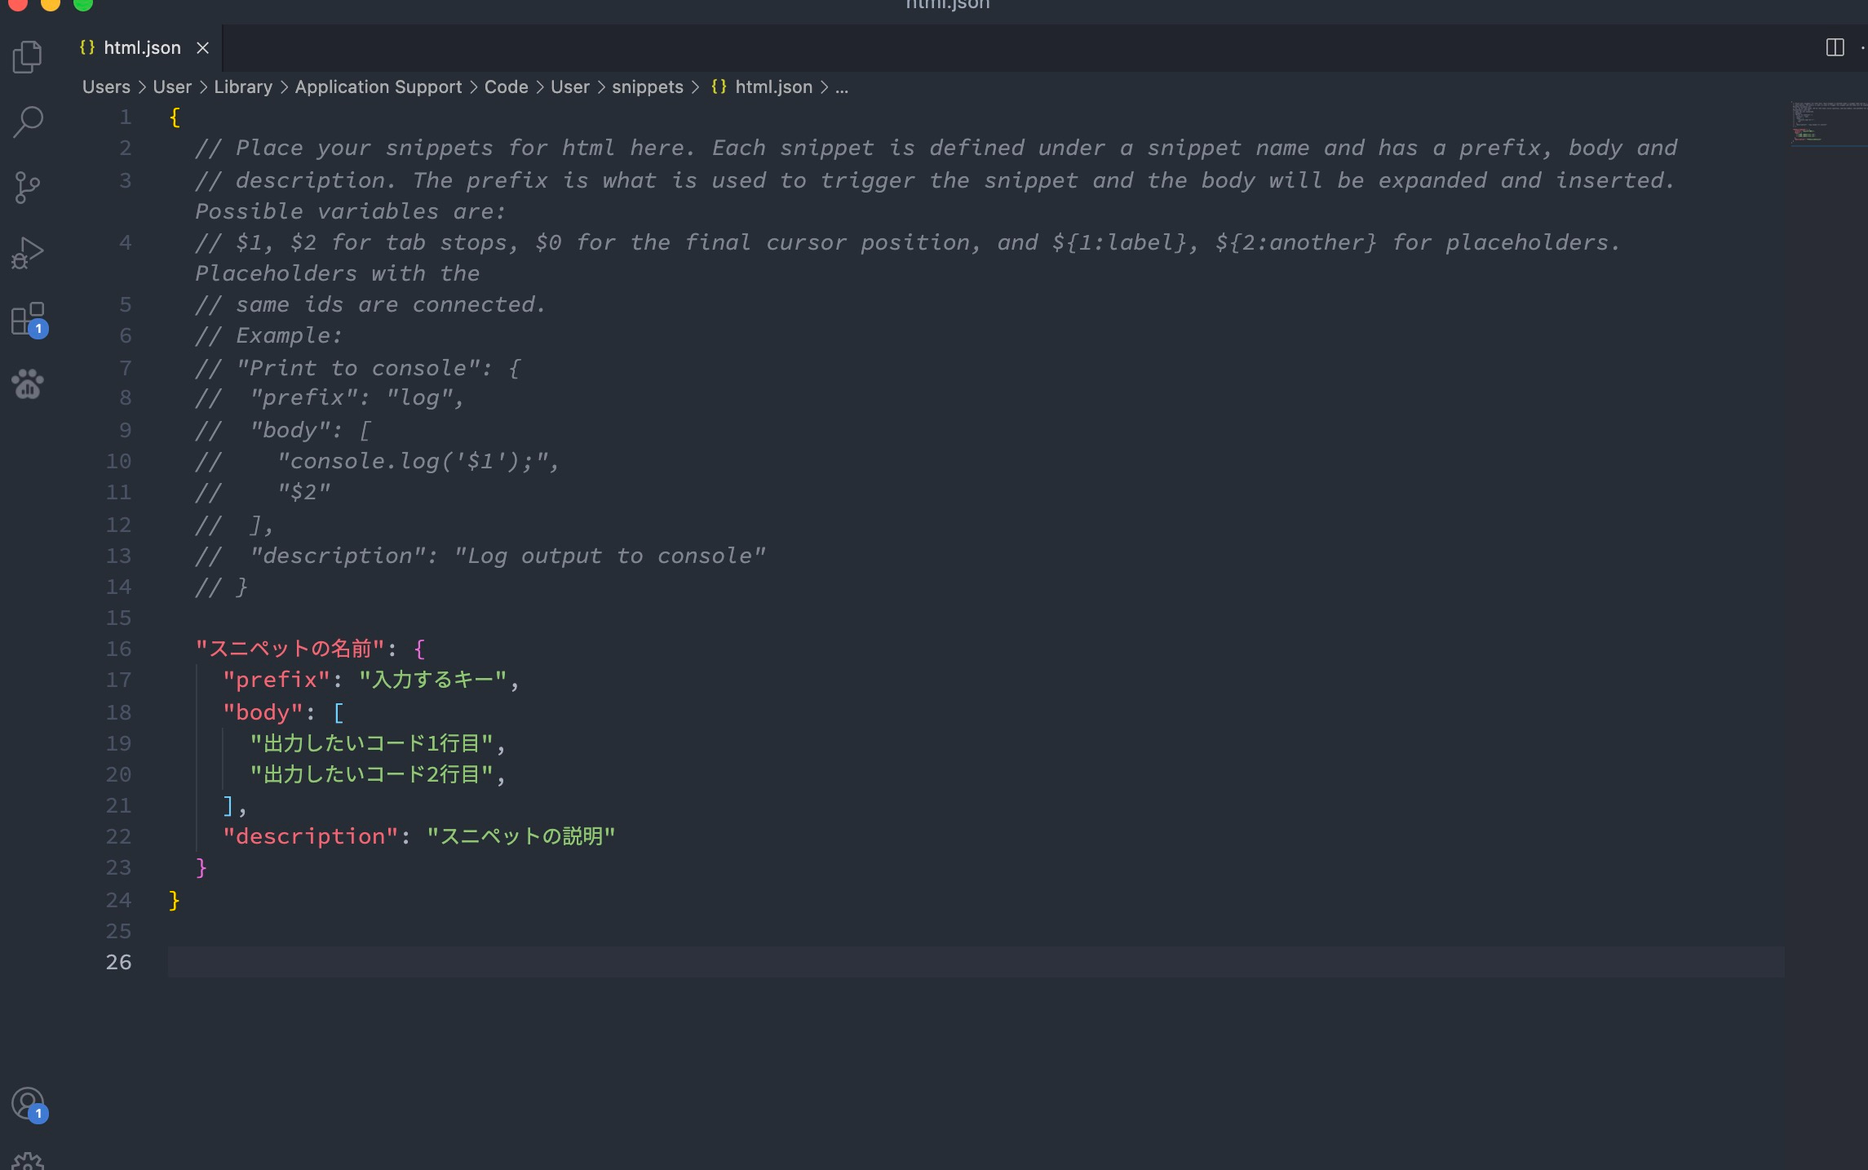Open the Source Control view
This screenshot has width=1868, height=1170.
pyautogui.click(x=28, y=188)
